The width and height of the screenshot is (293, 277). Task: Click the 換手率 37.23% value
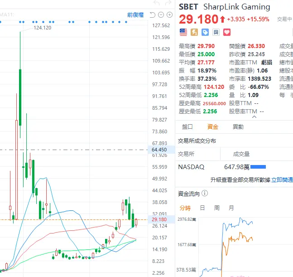click(x=207, y=79)
